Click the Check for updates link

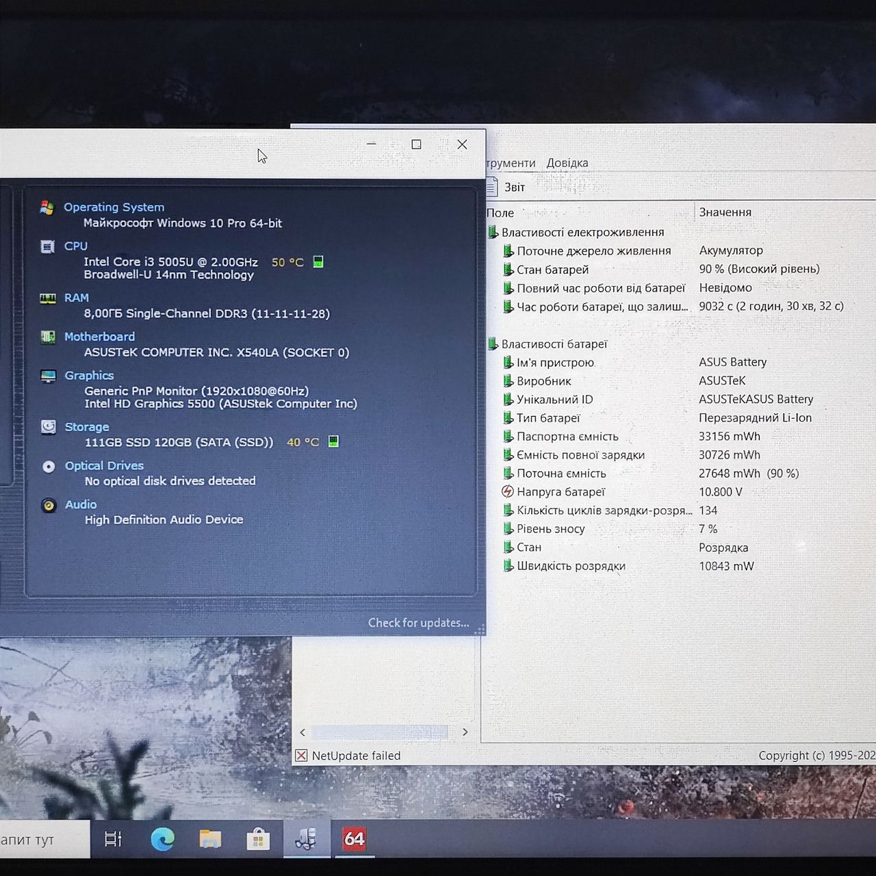point(418,623)
